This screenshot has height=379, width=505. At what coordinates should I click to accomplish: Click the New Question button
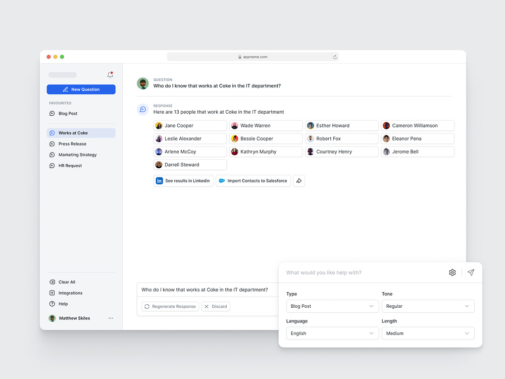(x=81, y=89)
